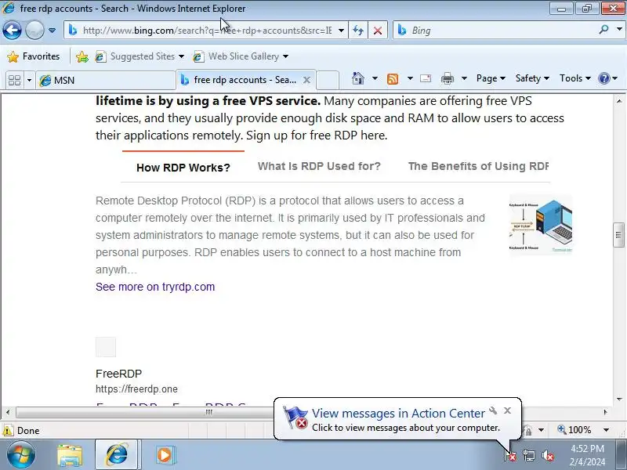The width and height of the screenshot is (627, 470).
Task: Stop loading with the red X icon
Action: coord(377,31)
